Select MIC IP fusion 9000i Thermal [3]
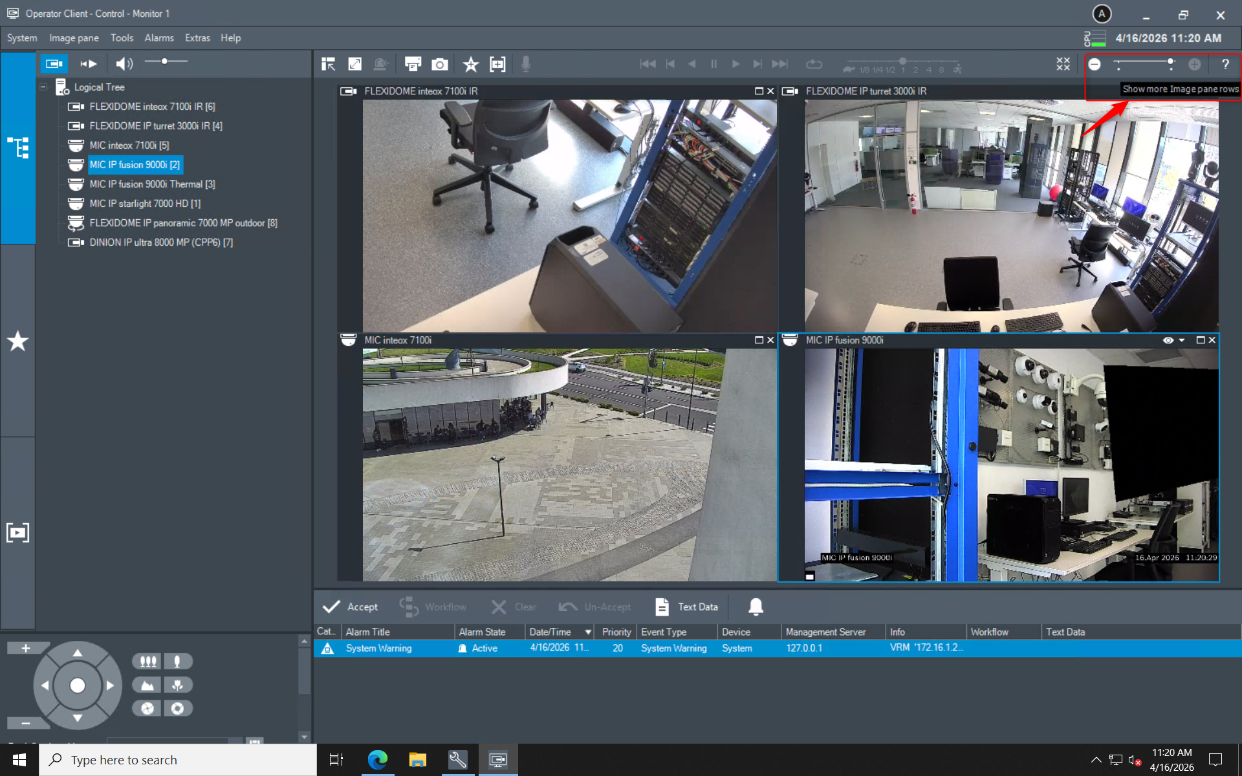 tap(152, 184)
